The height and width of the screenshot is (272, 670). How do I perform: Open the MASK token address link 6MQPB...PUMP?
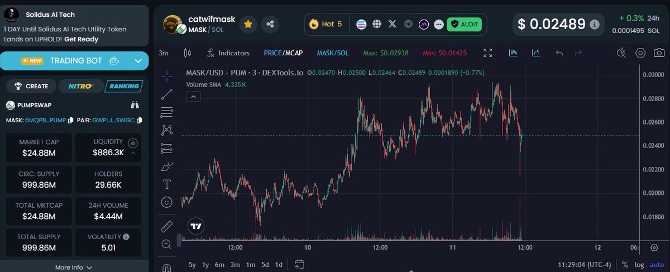point(45,120)
